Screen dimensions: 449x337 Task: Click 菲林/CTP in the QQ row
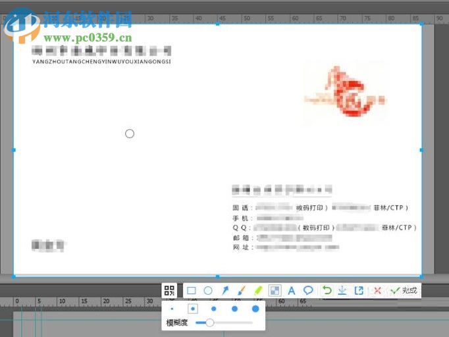(396, 228)
